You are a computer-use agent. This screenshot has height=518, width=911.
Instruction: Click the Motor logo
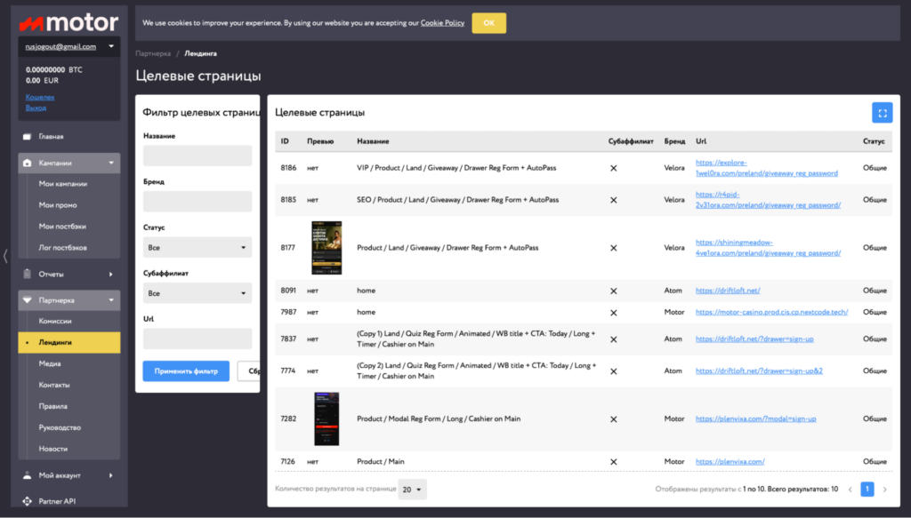click(x=69, y=22)
